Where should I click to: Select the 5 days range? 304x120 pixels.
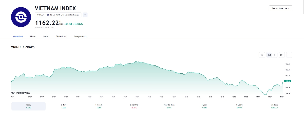[x=63, y=106]
